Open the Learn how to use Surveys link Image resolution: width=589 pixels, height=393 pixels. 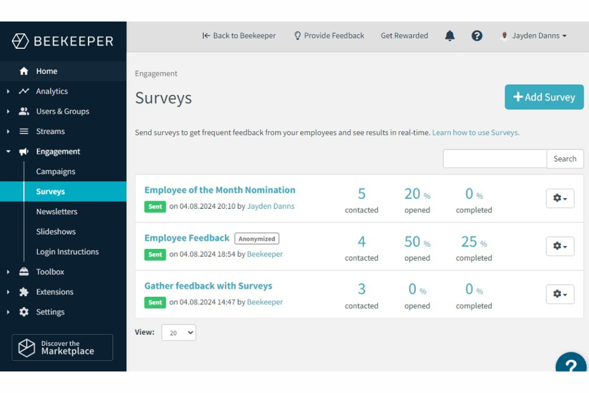click(476, 133)
